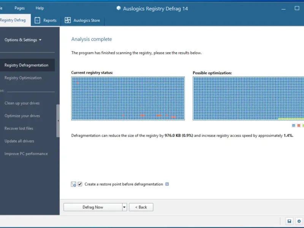Open the Defrag Now dropdown arrow
Image resolution: width=304 pixels, height=228 pixels.
coord(124,207)
